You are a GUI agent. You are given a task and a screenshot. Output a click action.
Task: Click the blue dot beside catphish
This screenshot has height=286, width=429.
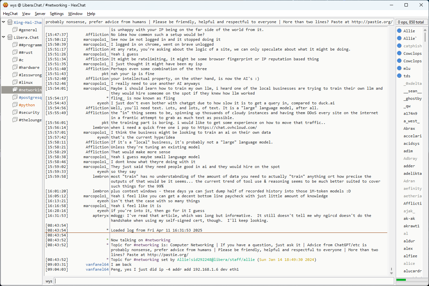click(399, 46)
